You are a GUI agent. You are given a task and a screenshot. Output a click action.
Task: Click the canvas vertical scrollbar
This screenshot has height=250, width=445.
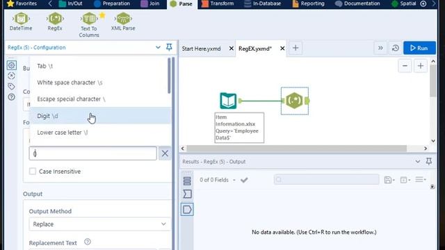point(432,81)
